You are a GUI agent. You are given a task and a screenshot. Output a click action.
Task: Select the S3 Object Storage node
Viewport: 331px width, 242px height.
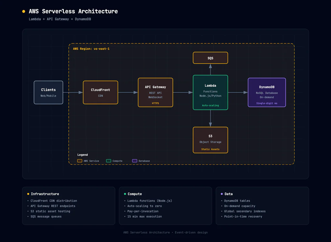(210, 140)
